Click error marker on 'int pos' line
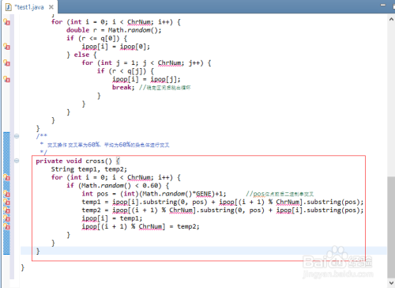Image resolution: width=395 pixels, height=288 pixels. (x=7, y=194)
